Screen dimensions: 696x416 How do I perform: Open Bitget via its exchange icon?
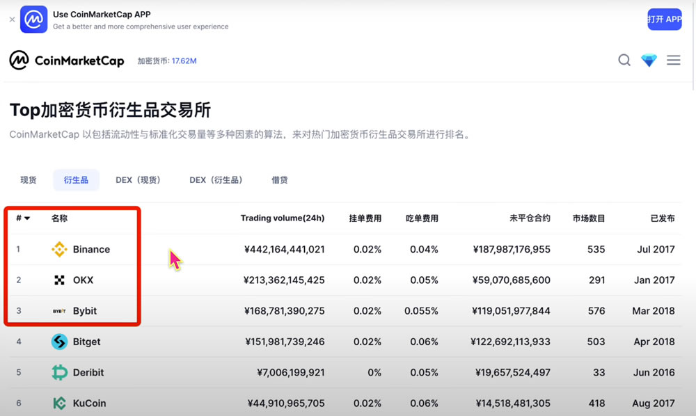coord(60,342)
